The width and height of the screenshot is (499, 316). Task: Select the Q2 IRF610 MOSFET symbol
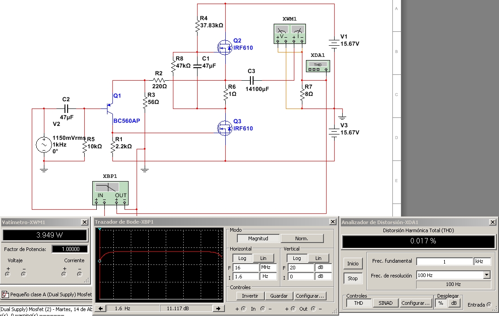tap(225, 48)
